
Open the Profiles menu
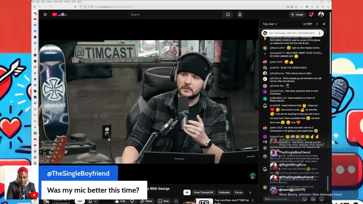(67, 2)
